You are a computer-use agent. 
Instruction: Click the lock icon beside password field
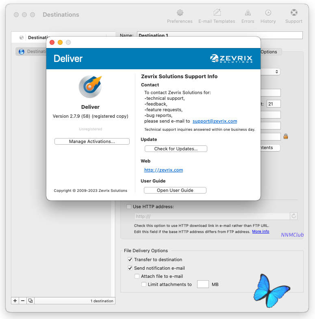(x=286, y=136)
